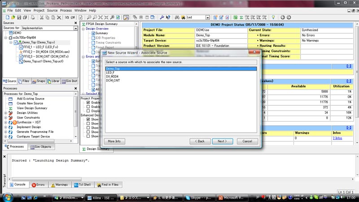Click the Copy toolbar icon
This screenshot has width=359, height=202.
(x=48, y=18)
